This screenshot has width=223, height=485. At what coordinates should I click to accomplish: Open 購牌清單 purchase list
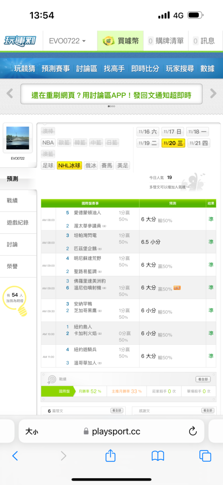tap(166, 41)
